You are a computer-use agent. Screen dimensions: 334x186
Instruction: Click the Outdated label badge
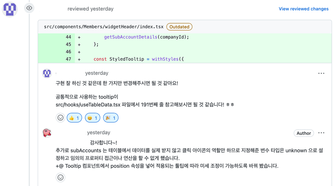click(x=179, y=27)
